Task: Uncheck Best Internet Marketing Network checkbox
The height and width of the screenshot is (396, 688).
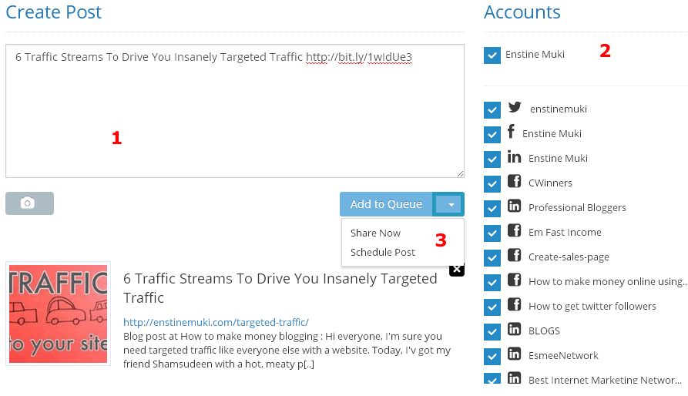Action: click(492, 378)
